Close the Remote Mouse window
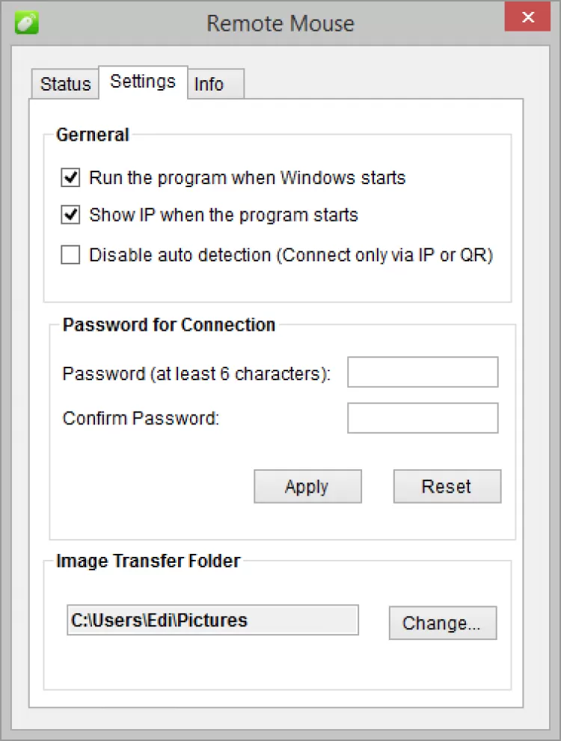This screenshot has height=741, width=561. pyautogui.click(x=528, y=18)
